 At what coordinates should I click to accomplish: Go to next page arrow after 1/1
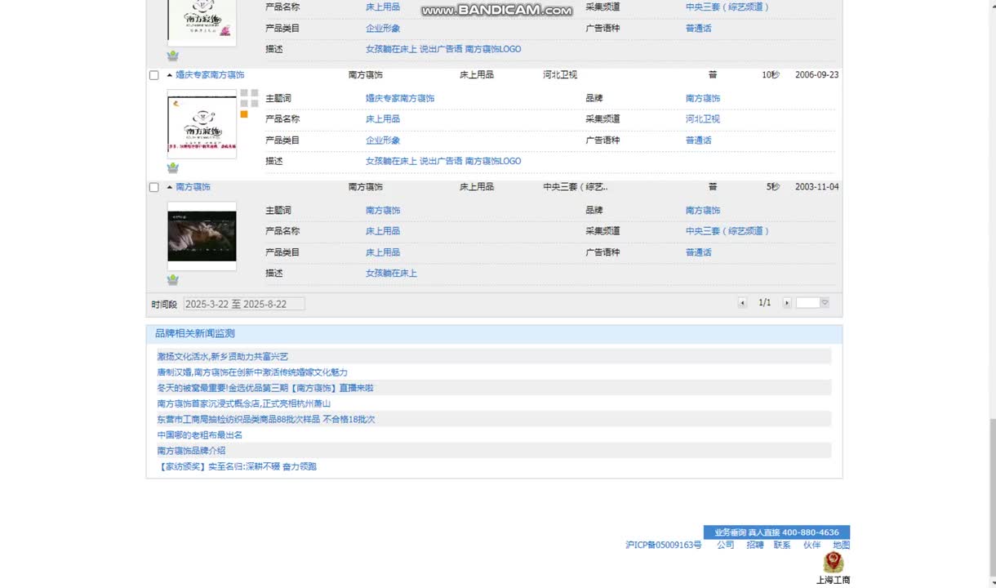point(787,303)
